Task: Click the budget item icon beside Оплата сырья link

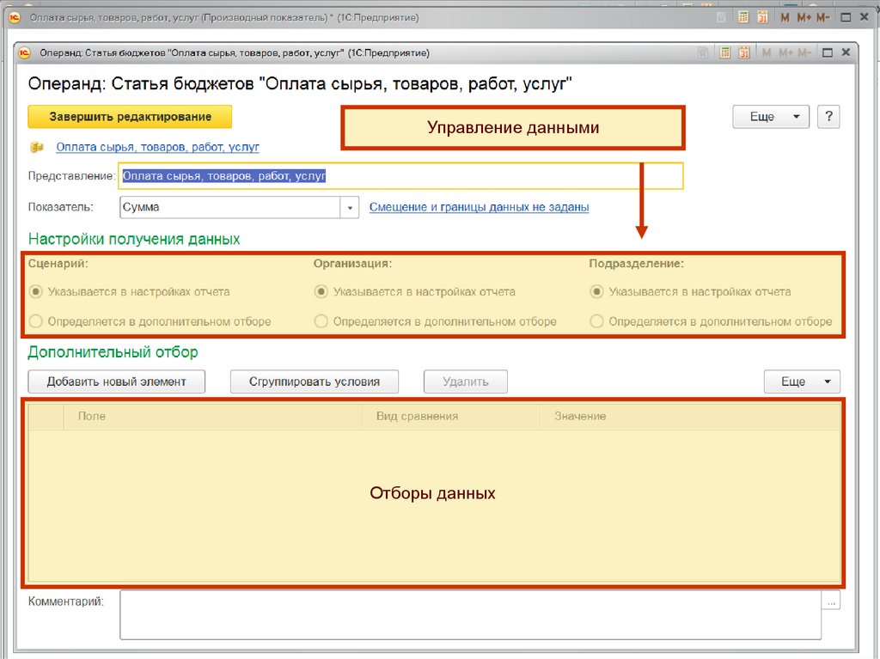Action: coord(37,148)
